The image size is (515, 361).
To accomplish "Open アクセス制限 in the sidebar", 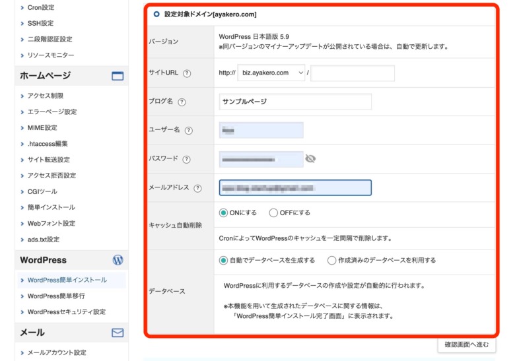I will point(46,96).
